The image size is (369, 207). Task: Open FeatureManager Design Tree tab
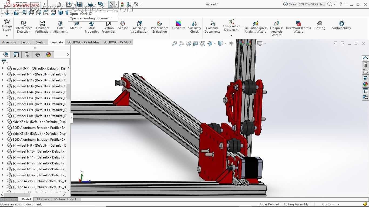coord(6,55)
